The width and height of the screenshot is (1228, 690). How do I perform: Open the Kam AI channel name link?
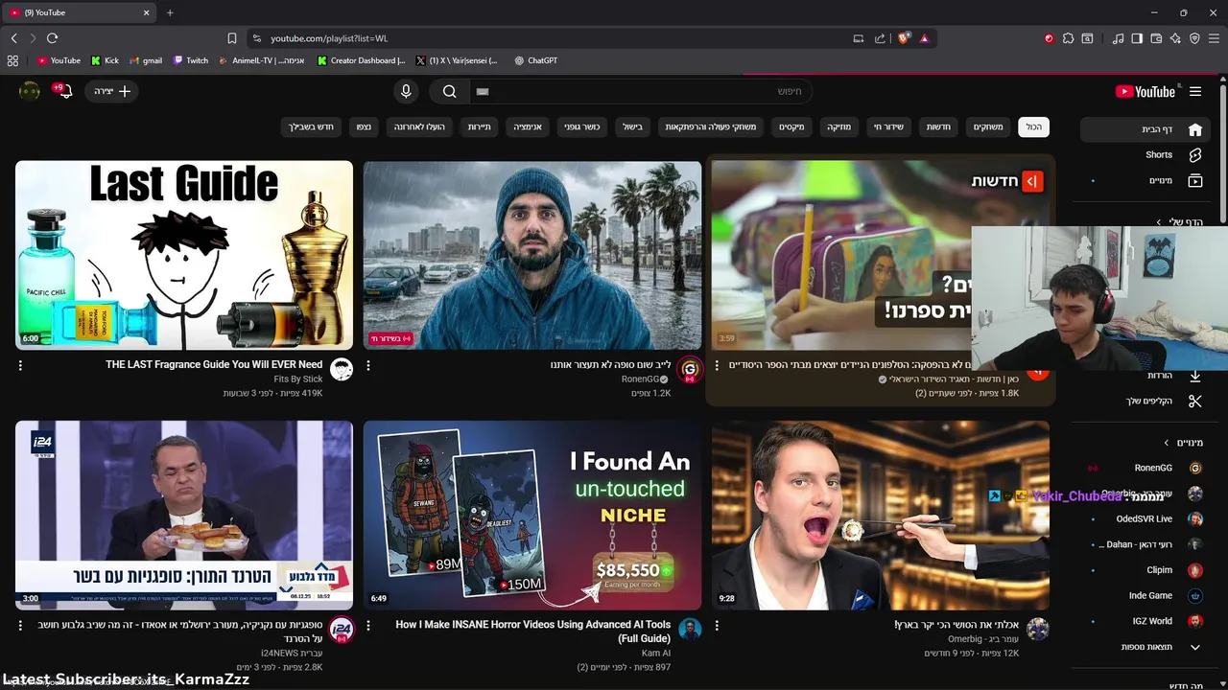656,653
